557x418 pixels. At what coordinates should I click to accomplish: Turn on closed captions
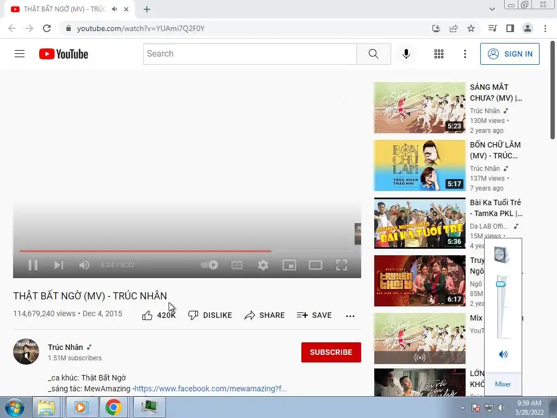pyautogui.click(x=237, y=265)
